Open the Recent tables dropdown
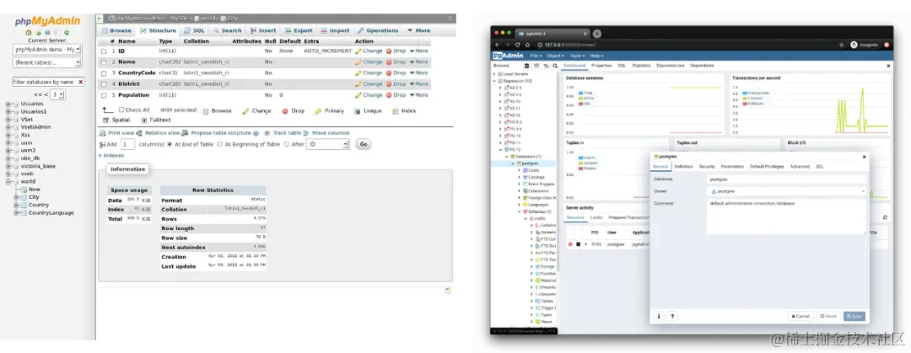 tap(47, 62)
